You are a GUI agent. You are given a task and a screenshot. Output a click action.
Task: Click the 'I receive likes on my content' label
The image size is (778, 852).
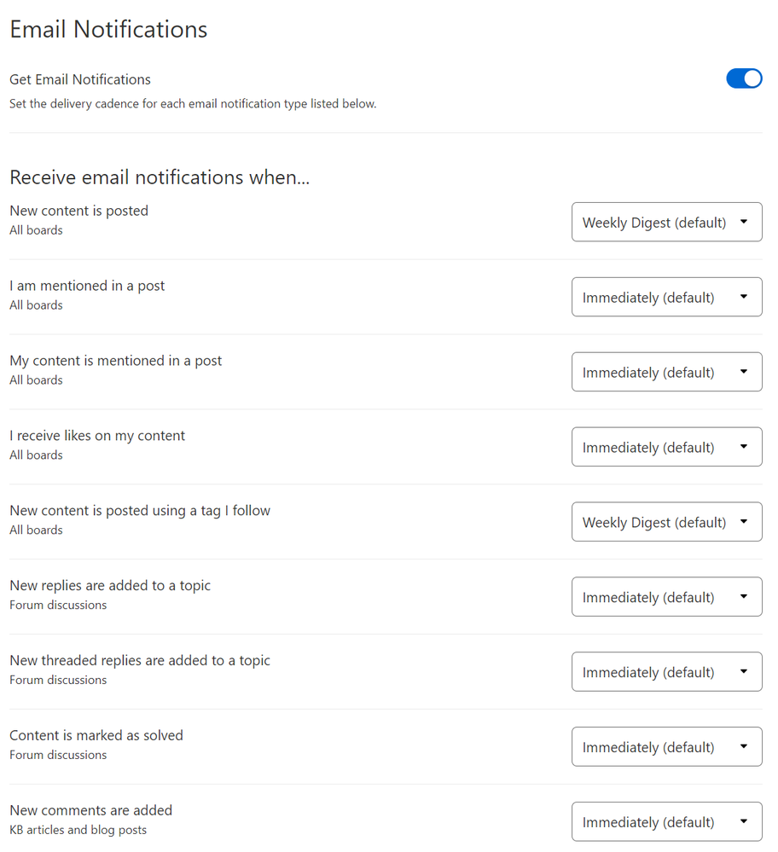(x=97, y=436)
